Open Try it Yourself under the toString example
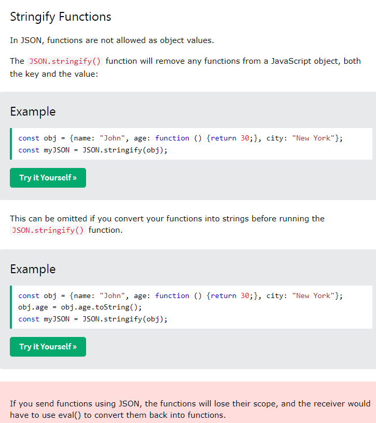This screenshot has height=423, width=376. pyautogui.click(x=48, y=347)
